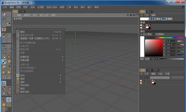
Task: Switch to the 对象 tab
Action: point(149,70)
